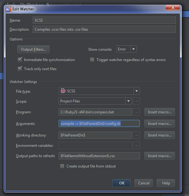Viewport: 189px width, 196px height.
Task: Click the browse ellipsis next to Scope
Action: coord(137,101)
